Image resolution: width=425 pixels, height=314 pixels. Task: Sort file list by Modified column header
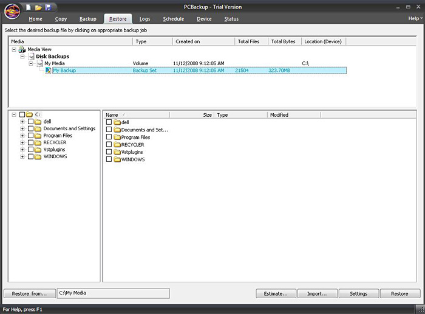[x=294, y=115]
